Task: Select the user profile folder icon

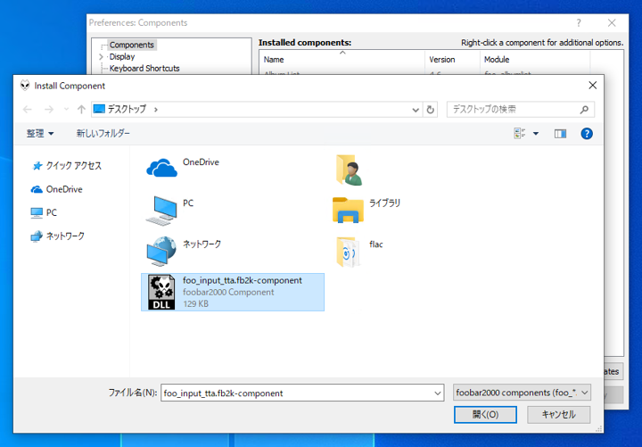Action: 349,170
